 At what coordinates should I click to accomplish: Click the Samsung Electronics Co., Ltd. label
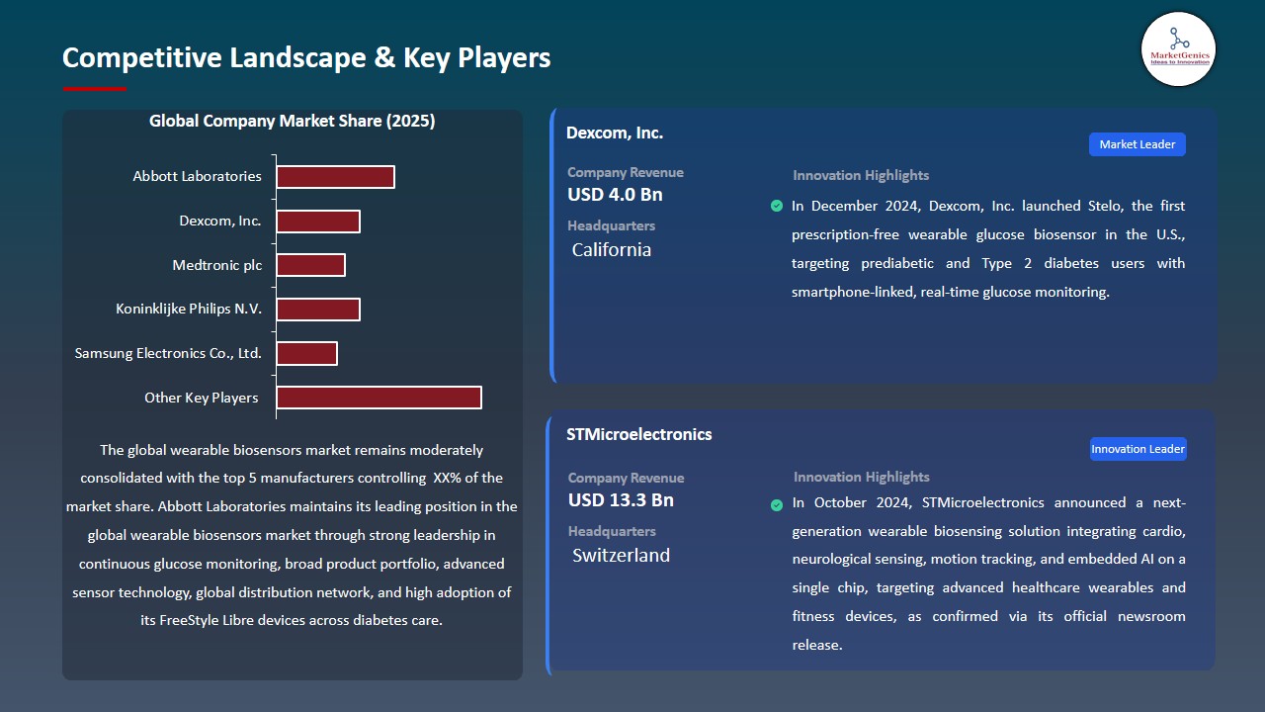click(168, 353)
